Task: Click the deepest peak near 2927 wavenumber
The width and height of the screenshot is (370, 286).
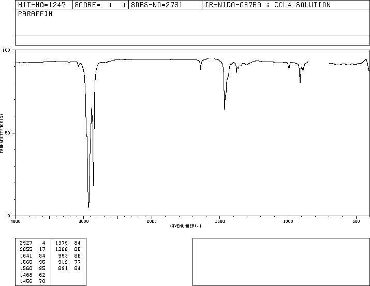Action: pos(88,207)
